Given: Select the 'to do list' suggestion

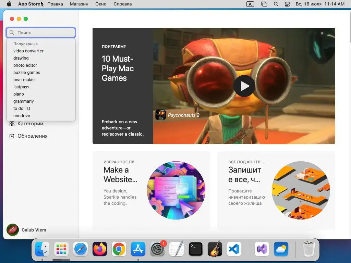Looking at the screenshot, I should pos(41,108).
